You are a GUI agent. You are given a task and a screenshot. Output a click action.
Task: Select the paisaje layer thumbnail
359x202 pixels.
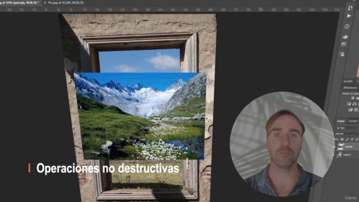point(341,146)
